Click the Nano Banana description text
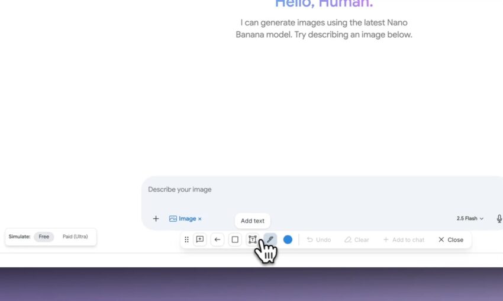The width and height of the screenshot is (503, 301). 324,28
